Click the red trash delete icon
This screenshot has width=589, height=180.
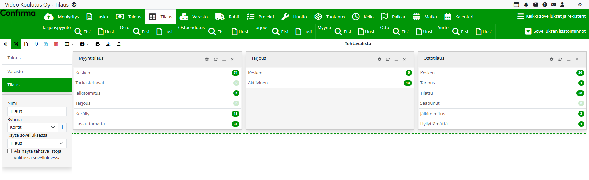click(x=56, y=44)
